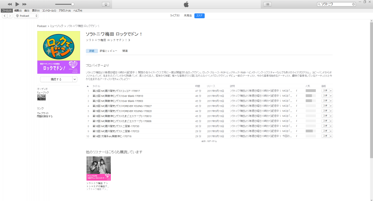Switch to the ライブラリ tab
Viewport: 373px width, 201px height.
point(174,16)
